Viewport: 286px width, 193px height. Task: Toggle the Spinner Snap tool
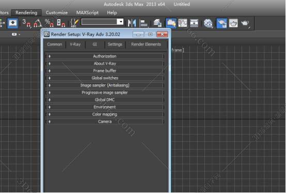(61, 23)
